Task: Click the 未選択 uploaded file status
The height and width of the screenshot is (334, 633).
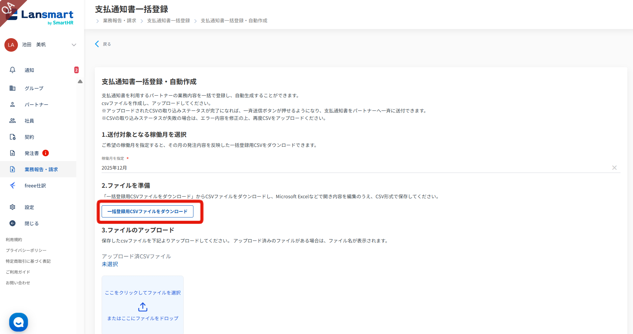Action: tap(110, 264)
